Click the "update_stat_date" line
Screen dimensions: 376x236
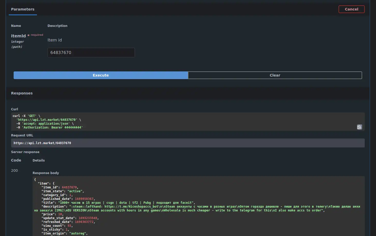coord(70,218)
